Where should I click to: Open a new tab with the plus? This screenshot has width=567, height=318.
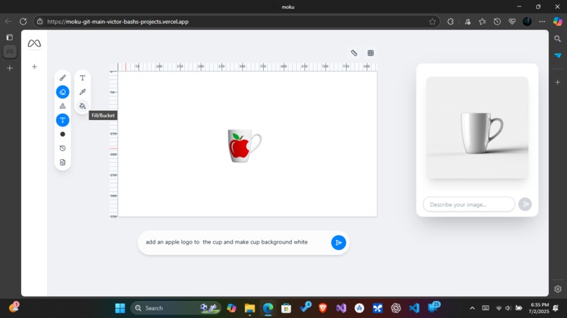10,68
